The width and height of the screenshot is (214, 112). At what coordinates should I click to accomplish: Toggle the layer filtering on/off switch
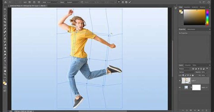click(x=207, y=69)
